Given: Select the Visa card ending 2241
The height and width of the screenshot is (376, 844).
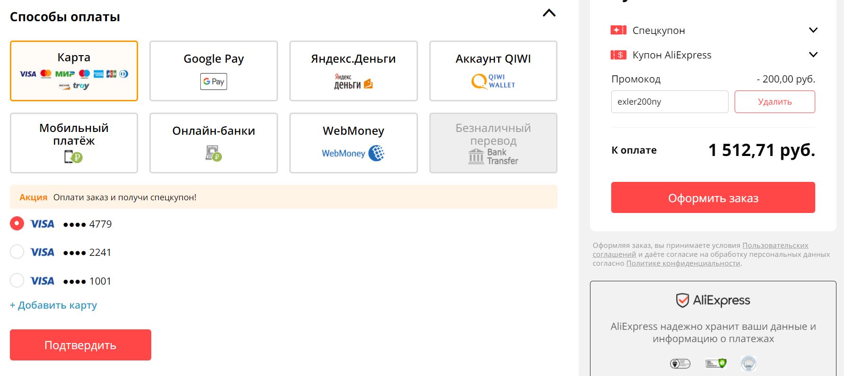Looking at the screenshot, I should click(x=17, y=252).
